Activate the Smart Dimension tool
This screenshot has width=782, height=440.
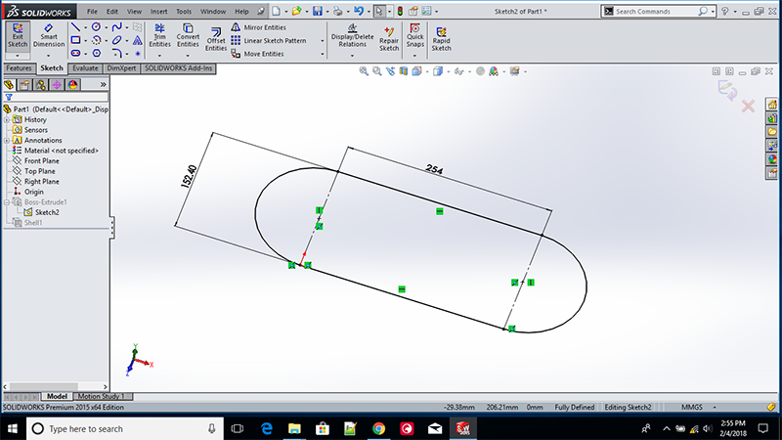click(49, 35)
